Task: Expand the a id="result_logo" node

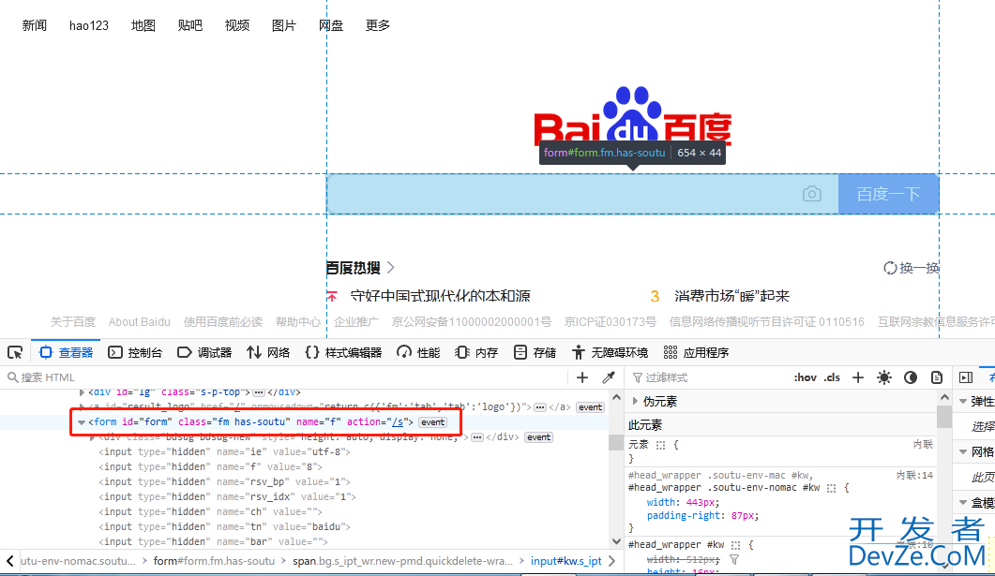Action: 82,407
